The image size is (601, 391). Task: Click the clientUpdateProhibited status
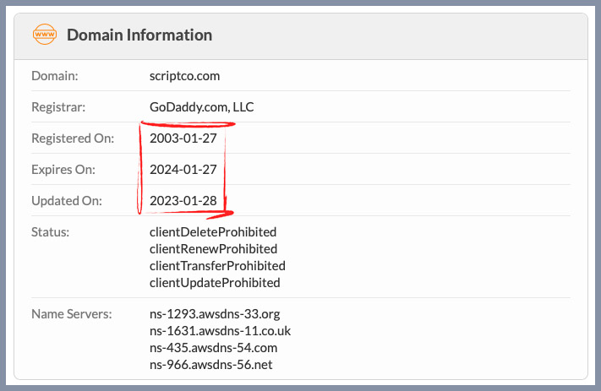pyautogui.click(x=215, y=283)
